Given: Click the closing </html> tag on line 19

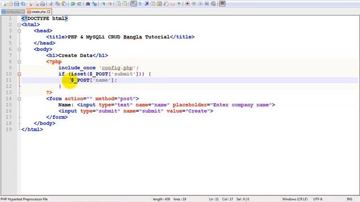Looking at the screenshot, I should [32, 130].
